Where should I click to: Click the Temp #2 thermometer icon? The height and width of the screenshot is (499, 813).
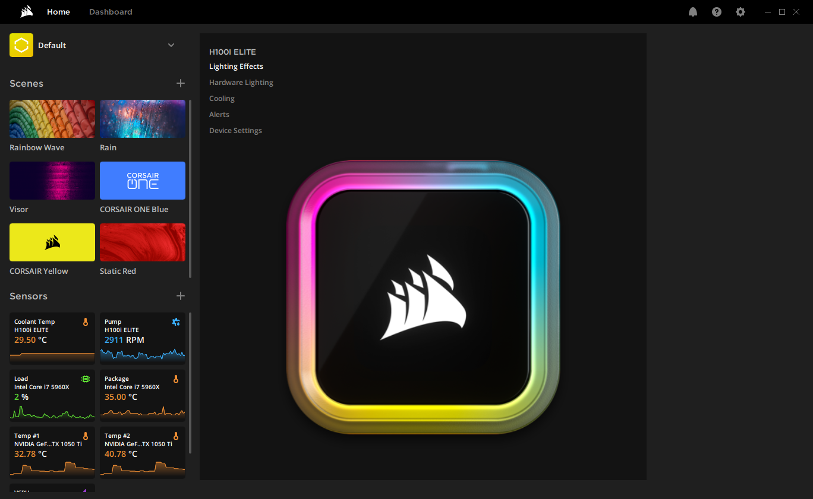pos(176,436)
